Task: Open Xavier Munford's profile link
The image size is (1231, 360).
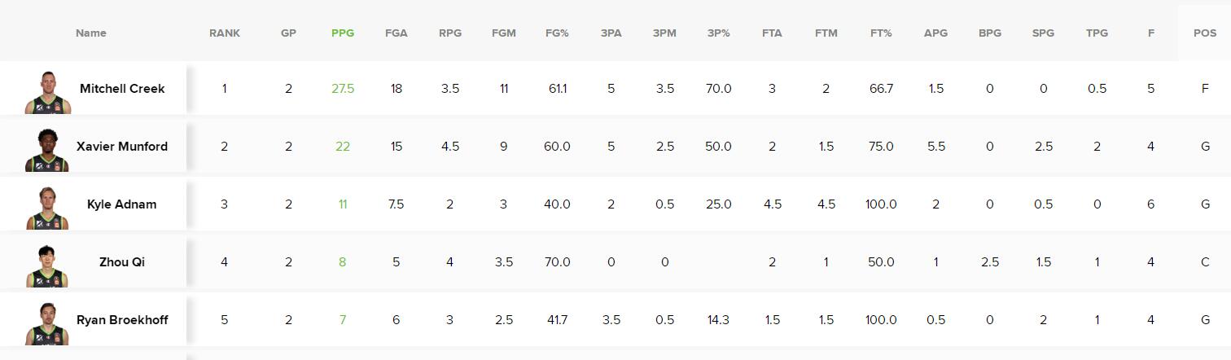Action: pos(122,146)
